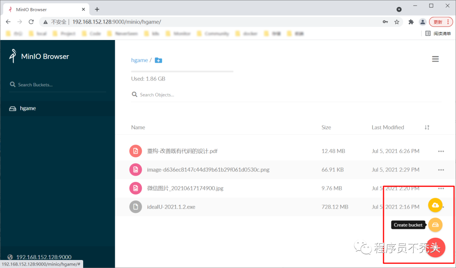Screen dimensions: 456x268
Task: Click the image icon for image-d636ec8147c44d39b61b29f061d0530c.png
Action: pyautogui.click(x=136, y=169)
